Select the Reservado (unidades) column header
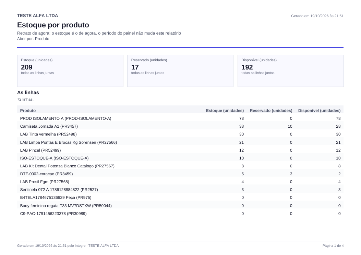This screenshot has width=361, height=255. point(271,111)
